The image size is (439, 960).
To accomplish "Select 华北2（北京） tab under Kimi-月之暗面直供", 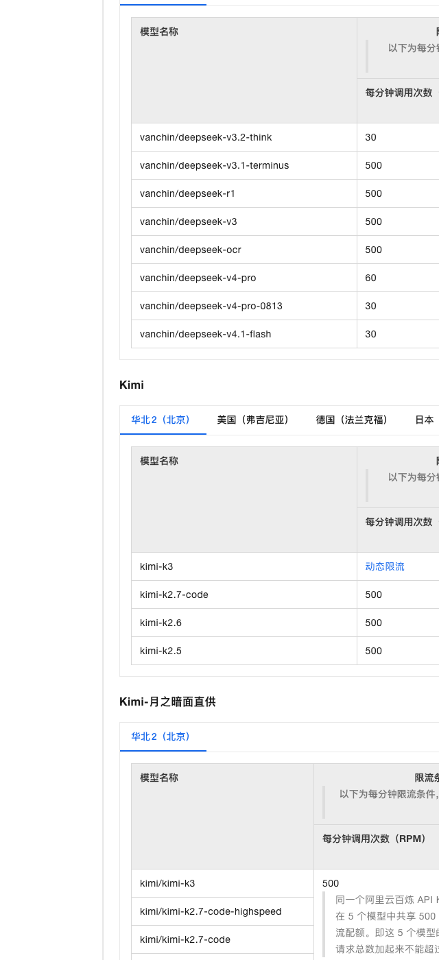I will coord(163,736).
